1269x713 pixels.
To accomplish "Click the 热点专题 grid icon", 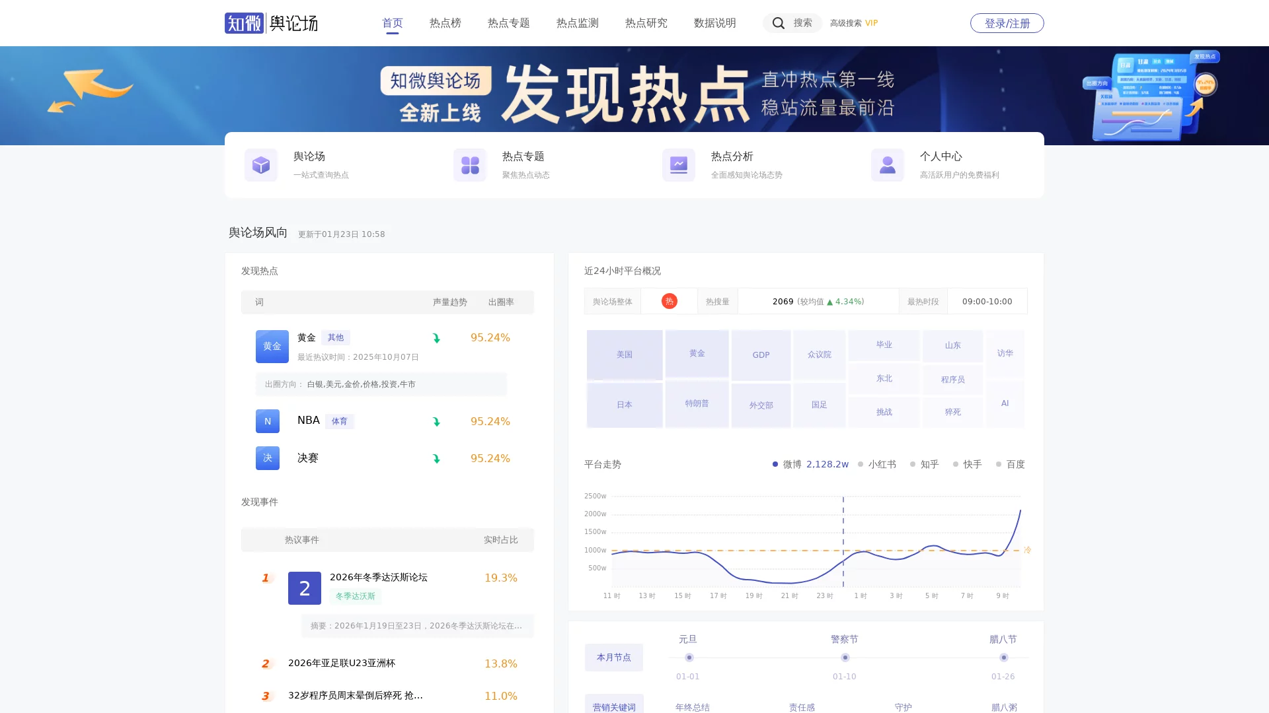I will click(x=469, y=164).
